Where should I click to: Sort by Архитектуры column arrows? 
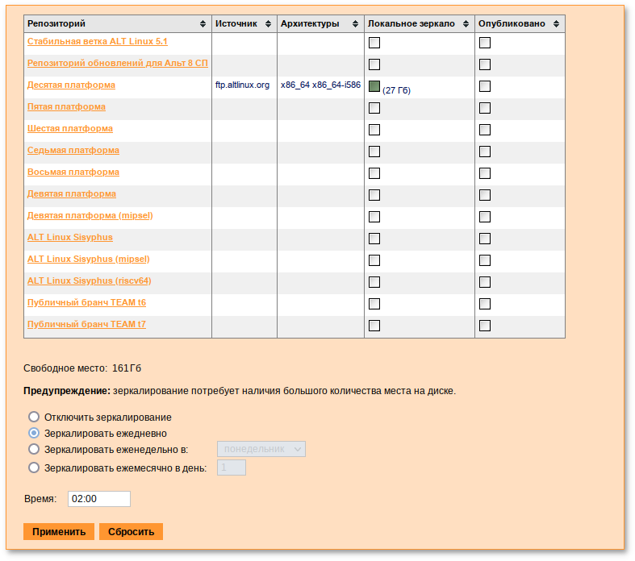[356, 24]
